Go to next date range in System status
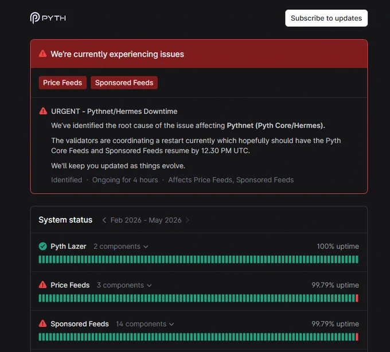The image size is (390, 352). tap(188, 220)
